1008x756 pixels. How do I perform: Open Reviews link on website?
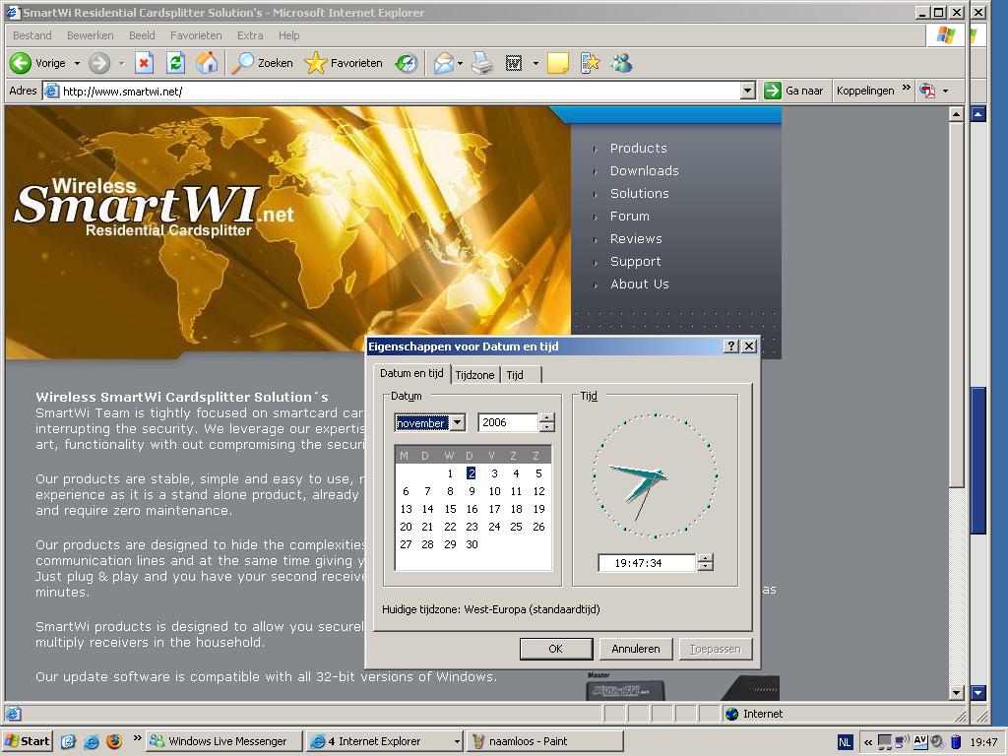pyautogui.click(x=636, y=238)
